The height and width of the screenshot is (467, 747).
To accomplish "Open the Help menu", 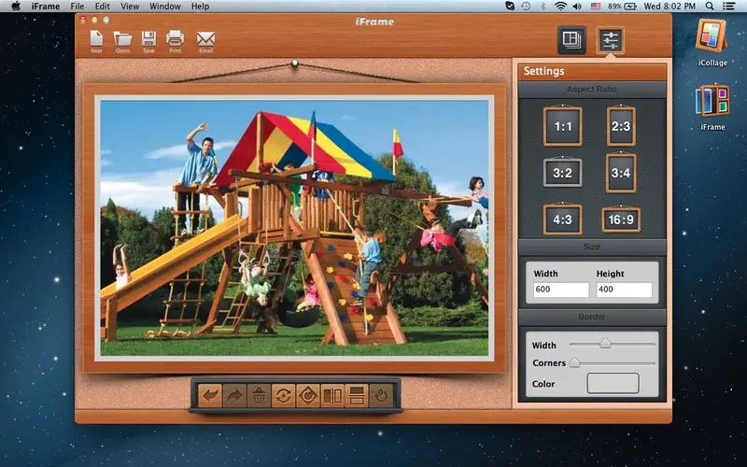I will pyautogui.click(x=200, y=7).
